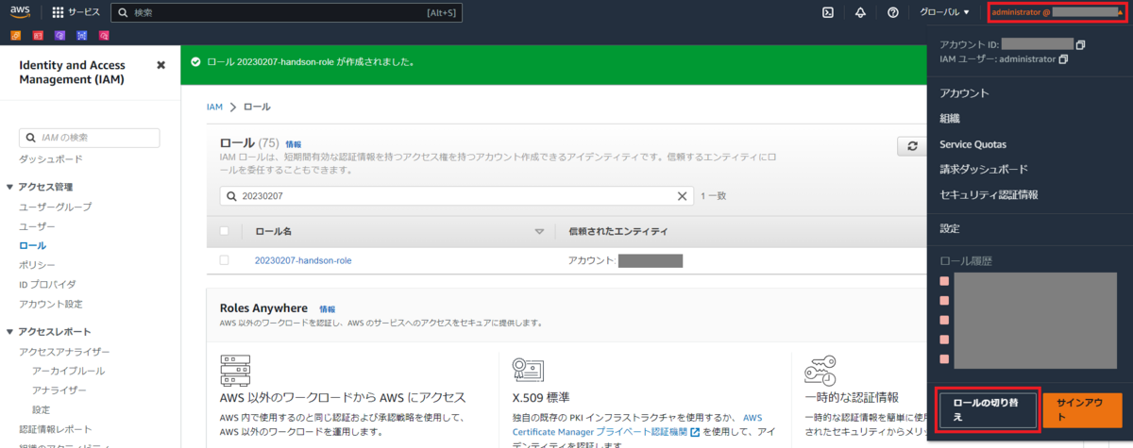Open ポリシー in the sidebar

pyautogui.click(x=37, y=265)
